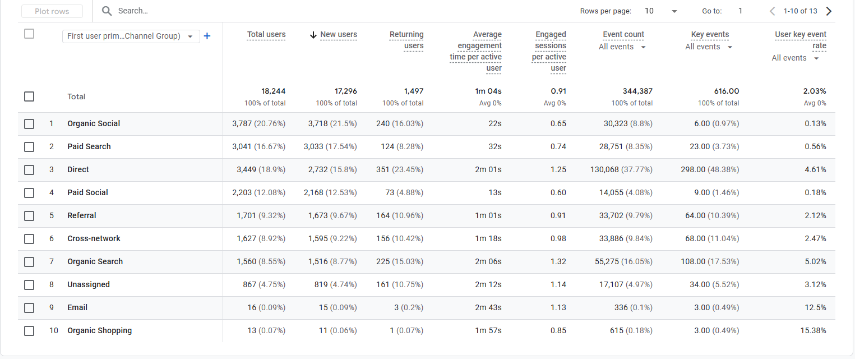This screenshot has height=359, width=855.
Task: Expand Event count All events dropdown
Action: pos(623,47)
